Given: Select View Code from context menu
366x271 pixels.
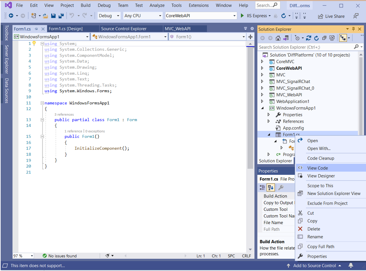Looking at the screenshot, I should pos(317,168).
